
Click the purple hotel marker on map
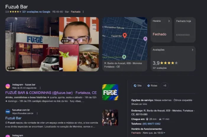click(145, 39)
